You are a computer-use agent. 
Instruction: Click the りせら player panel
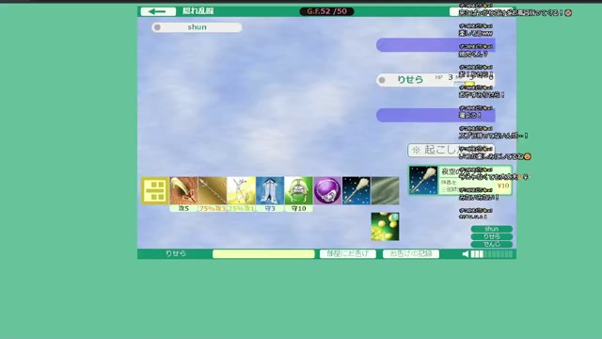pos(436,80)
